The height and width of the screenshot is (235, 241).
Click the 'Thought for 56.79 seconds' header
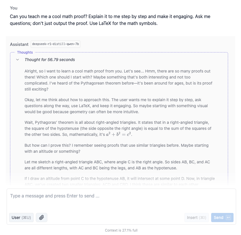click(50, 60)
